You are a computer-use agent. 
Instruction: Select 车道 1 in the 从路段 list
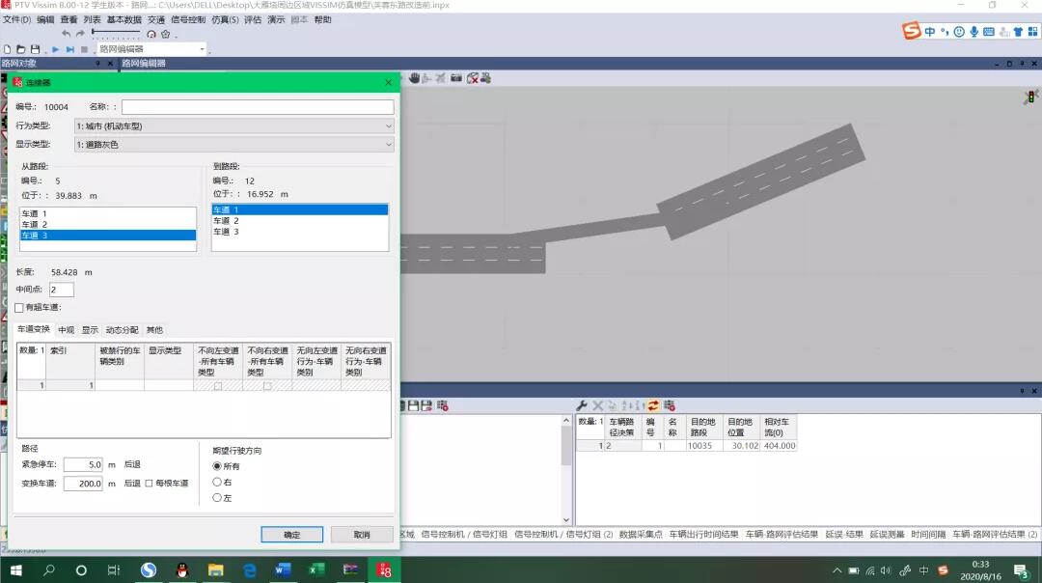pyautogui.click(x=108, y=213)
